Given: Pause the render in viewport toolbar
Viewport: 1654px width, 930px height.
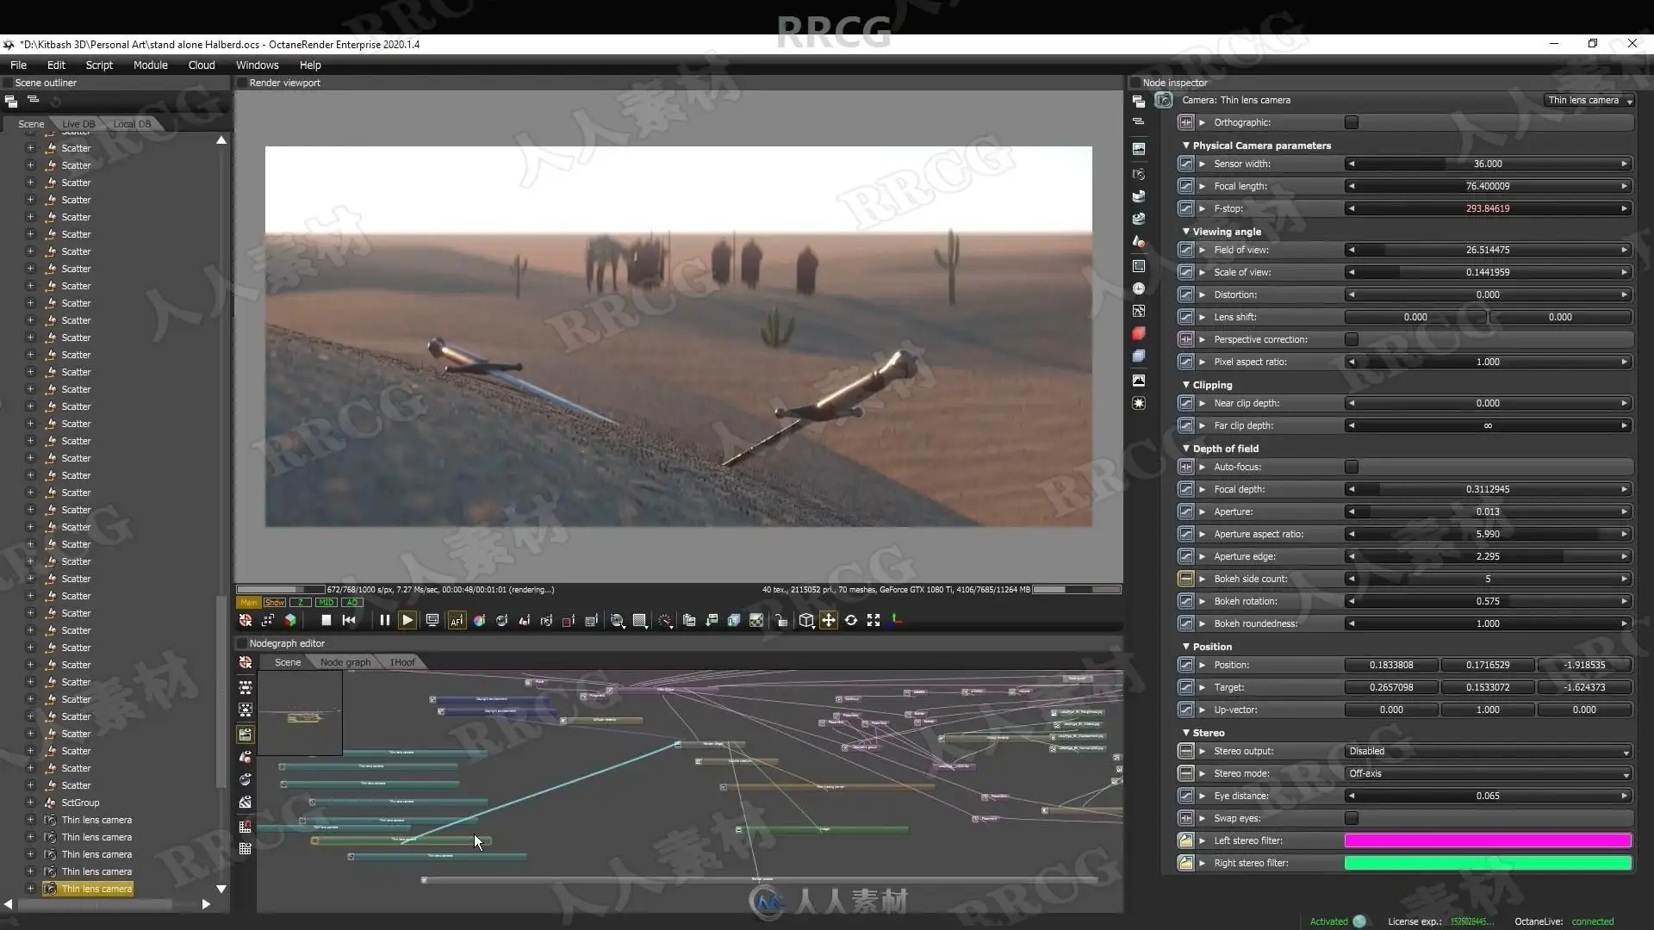Looking at the screenshot, I should point(384,620).
